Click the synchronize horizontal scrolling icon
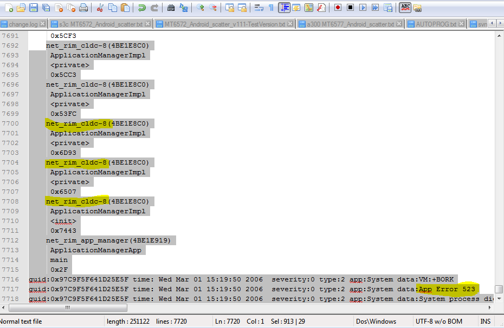This screenshot has width=504, height=328. (x=242, y=8)
